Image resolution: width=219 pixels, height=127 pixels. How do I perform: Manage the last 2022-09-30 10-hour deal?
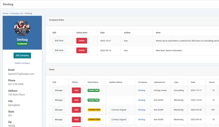click(x=59, y=120)
